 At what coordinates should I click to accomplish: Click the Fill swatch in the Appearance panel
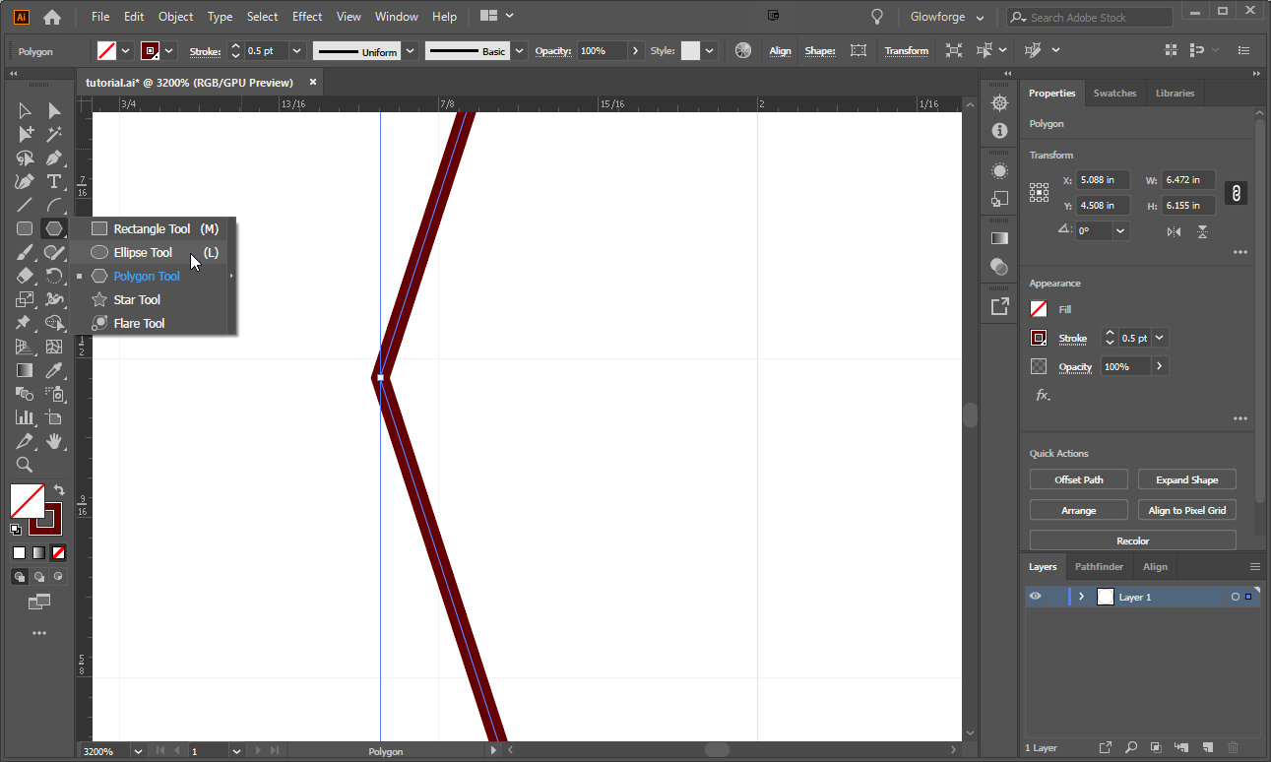coord(1038,308)
